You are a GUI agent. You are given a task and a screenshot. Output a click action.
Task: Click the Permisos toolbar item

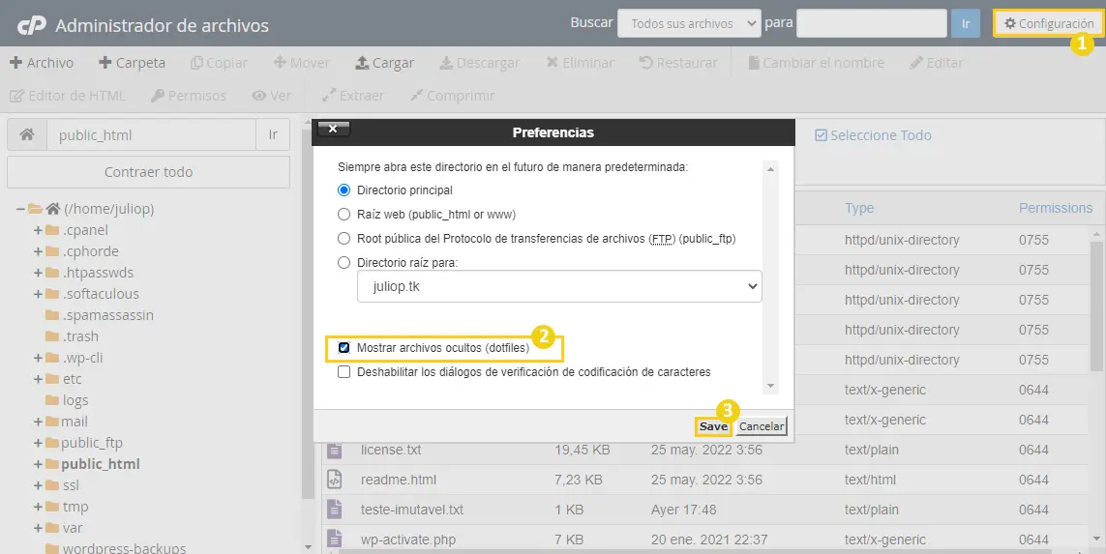pos(189,96)
